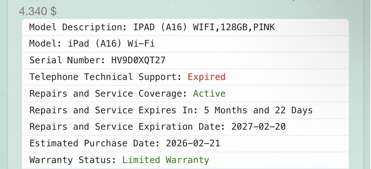Select the 5 Months and 22 Days value
This screenshot has width=371, height=169.
point(258,110)
